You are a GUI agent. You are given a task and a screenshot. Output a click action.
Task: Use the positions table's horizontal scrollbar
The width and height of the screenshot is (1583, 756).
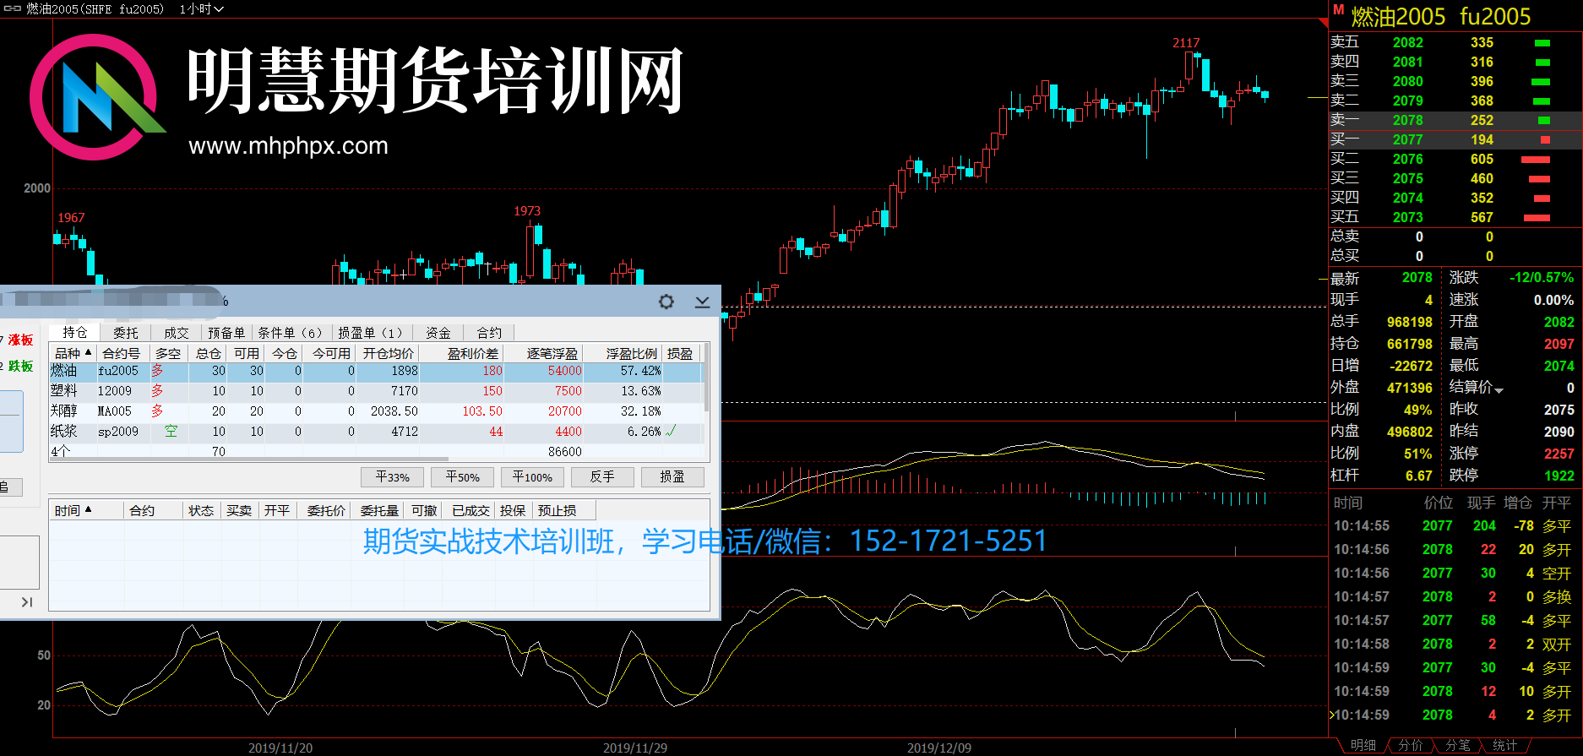click(249, 460)
